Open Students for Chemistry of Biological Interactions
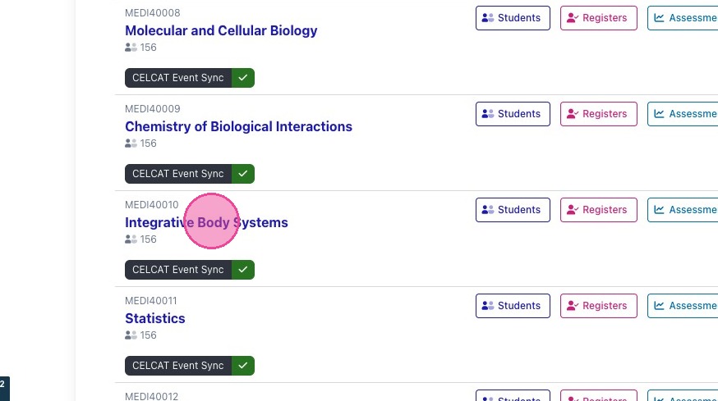718x401 pixels. click(513, 114)
